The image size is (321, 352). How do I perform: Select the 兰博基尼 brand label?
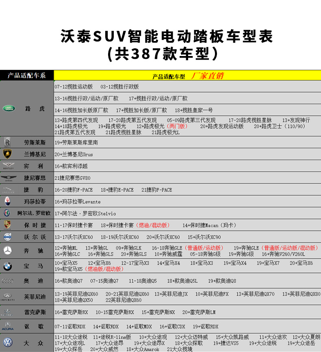coord(35,154)
